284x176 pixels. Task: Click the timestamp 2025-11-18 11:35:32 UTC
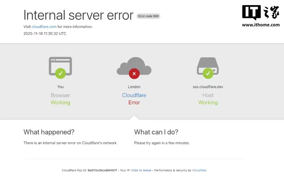pyautogui.click(x=45, y=34)
